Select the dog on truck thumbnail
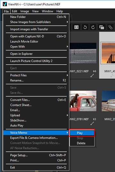115x172 pixels. [x=83, y=101]
